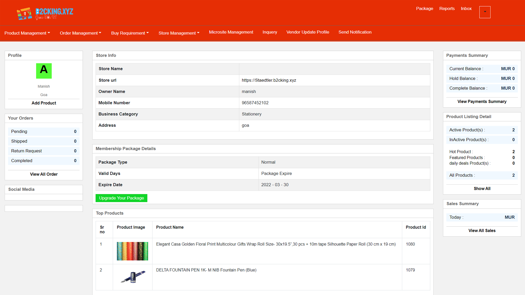This screenshot has height=295, width=525.
Task: Expand the Store Management dropdown
Action: [179, 33]
